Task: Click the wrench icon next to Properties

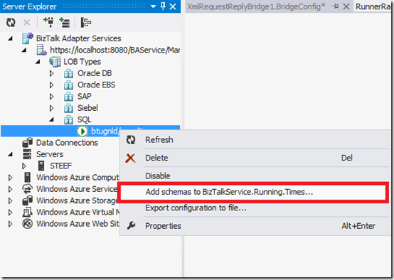Action: click(131, 226)
